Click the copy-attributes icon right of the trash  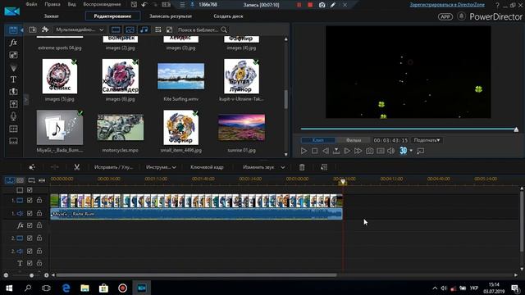coord(324,167)
